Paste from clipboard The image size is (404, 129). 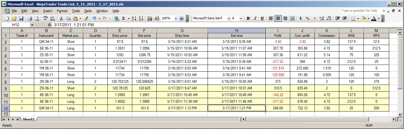(75, 18)
